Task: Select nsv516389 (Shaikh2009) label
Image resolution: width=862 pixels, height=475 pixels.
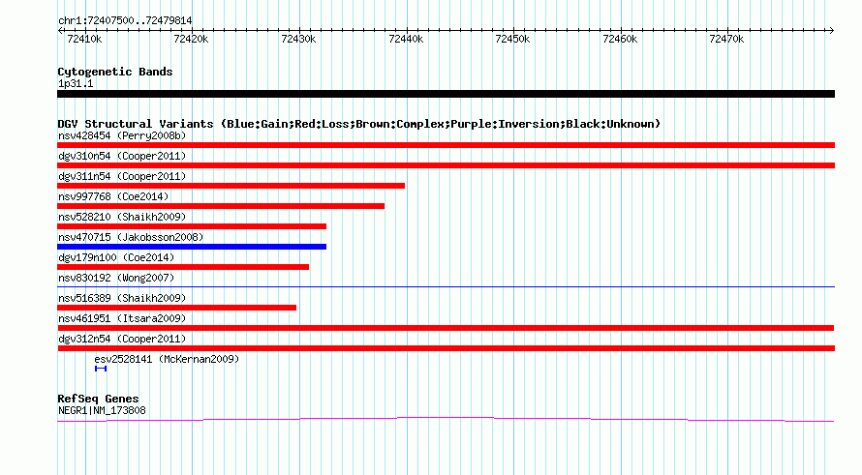Action: click(x=122, y=298)
